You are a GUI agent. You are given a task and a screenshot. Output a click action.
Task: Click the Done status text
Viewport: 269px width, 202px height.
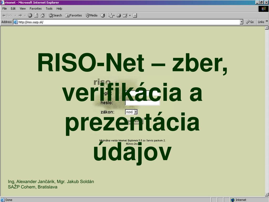(x=9, y=200)
